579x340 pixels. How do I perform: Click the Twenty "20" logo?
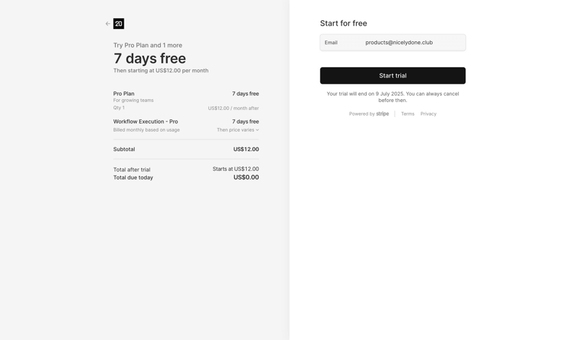119,24
